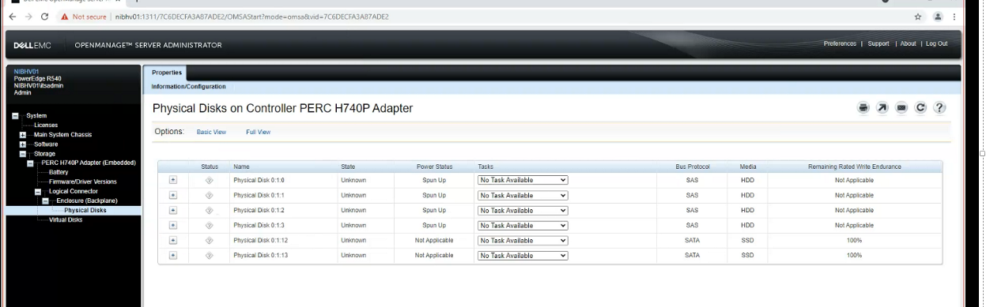Click the status icon for Physical Disk 0:1:0
Image resolution: width=1005 pixels, height=307 pixels.
coord(210,180)
